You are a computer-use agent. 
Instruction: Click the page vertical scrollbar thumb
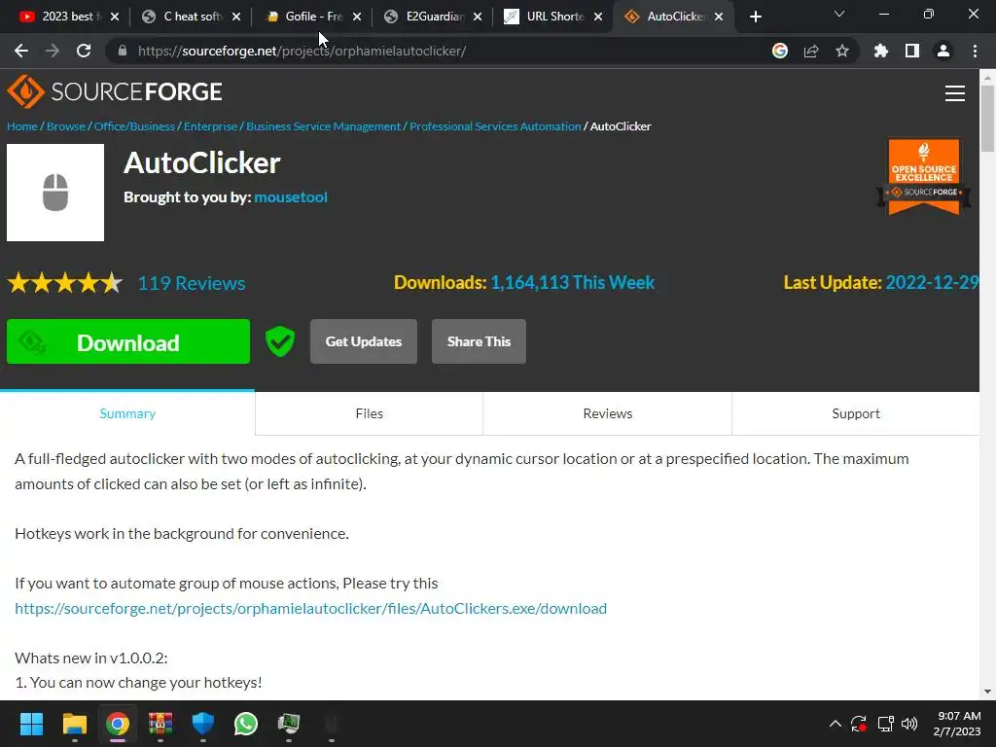987,119
